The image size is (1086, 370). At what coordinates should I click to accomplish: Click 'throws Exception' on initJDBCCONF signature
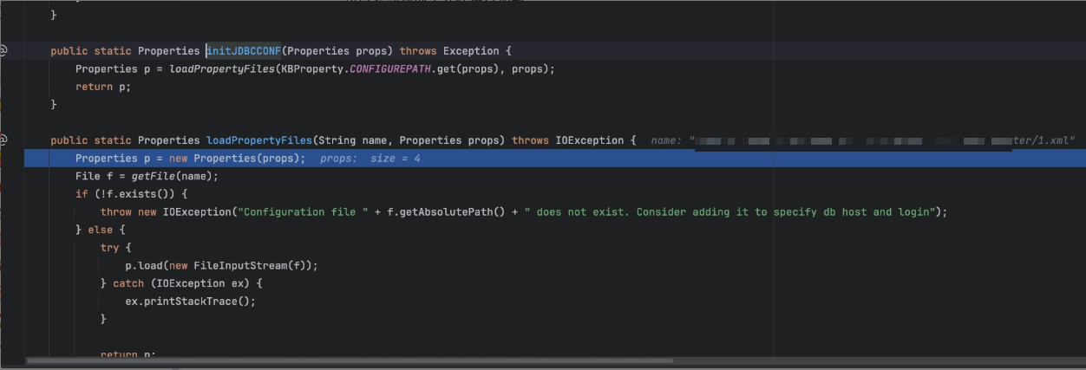(449, 51)
